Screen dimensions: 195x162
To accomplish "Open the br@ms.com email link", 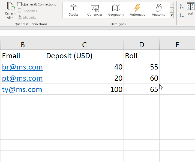I will pyautogui.click(x=22, y=67).
